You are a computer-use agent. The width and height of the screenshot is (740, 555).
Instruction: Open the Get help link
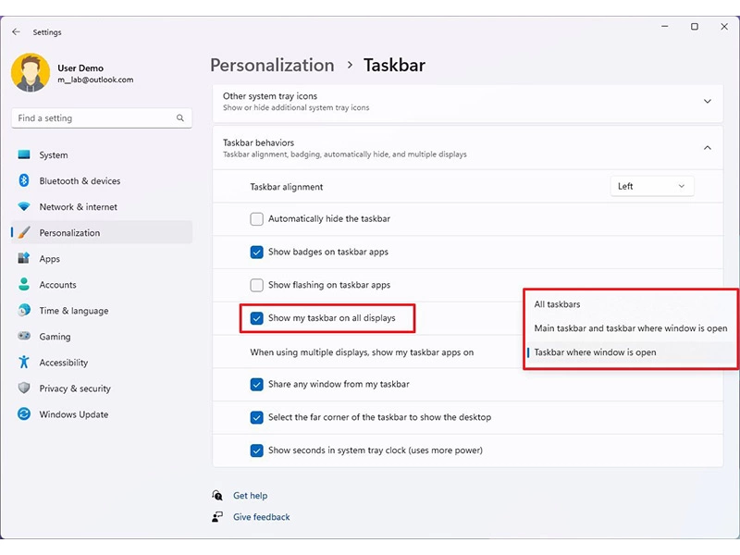point(251,495)
